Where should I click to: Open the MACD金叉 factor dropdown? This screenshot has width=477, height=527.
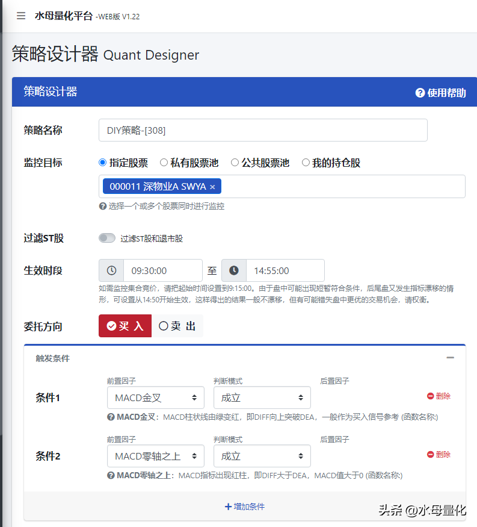[x=156, y=398]
